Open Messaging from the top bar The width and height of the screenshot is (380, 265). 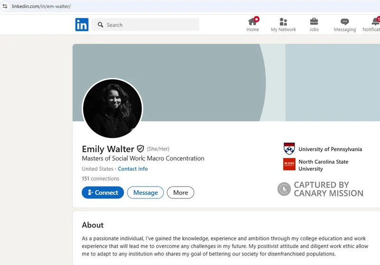click(345, 25)
